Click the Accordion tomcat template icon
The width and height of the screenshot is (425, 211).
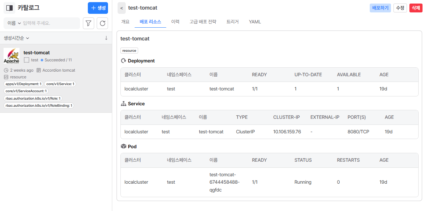[x=39, y=70]
